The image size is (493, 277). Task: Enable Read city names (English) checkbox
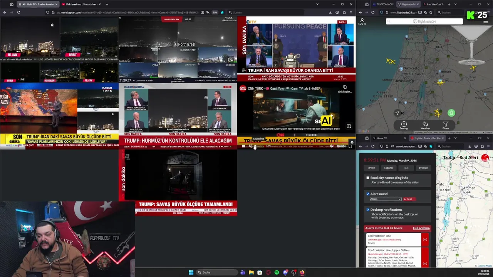tap(368, 178)
